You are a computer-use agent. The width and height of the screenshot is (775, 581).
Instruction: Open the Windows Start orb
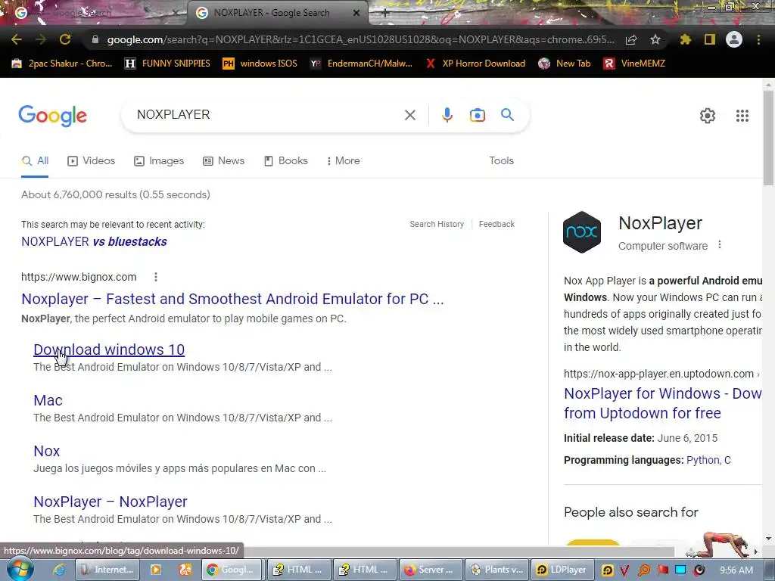(x=20, y=569)
